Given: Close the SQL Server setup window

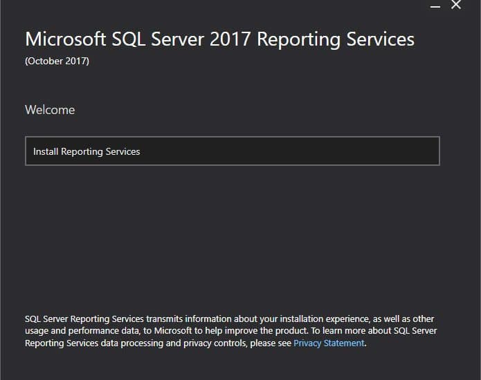Looking at the screenshot, I should tap(456, 5).
